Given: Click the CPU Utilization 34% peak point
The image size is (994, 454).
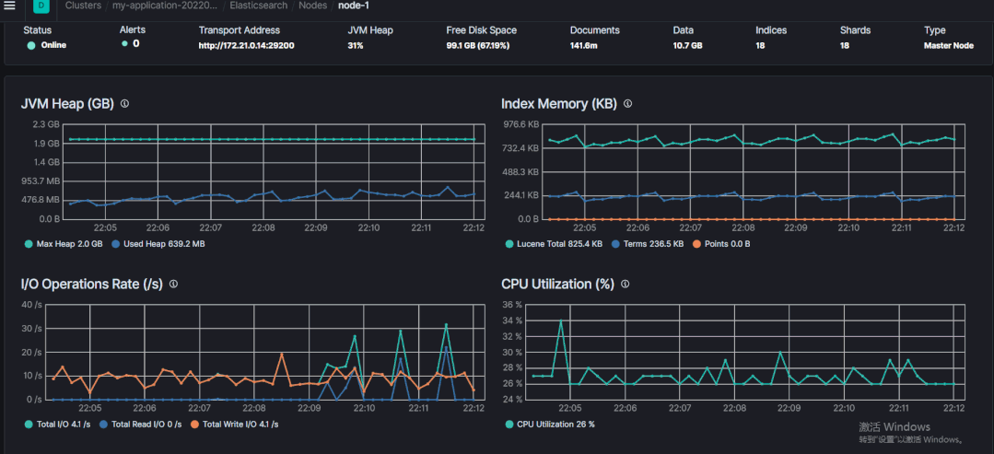Looking at the screenshot, I should tap(561, 321).
